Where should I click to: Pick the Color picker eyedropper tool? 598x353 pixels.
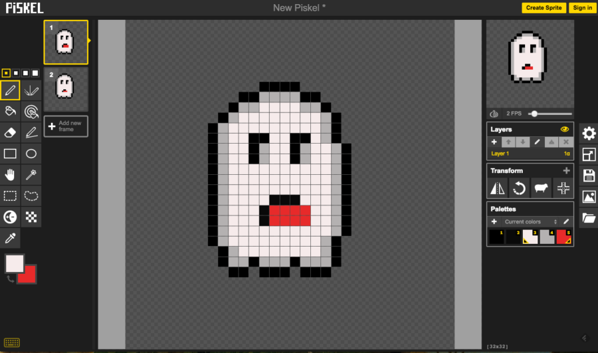pyautogui.click(x=10, y=238)
